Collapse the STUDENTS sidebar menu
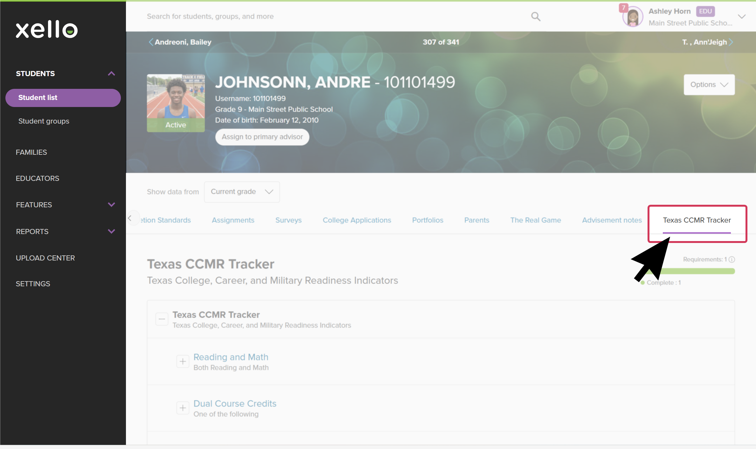 point(111,74)
